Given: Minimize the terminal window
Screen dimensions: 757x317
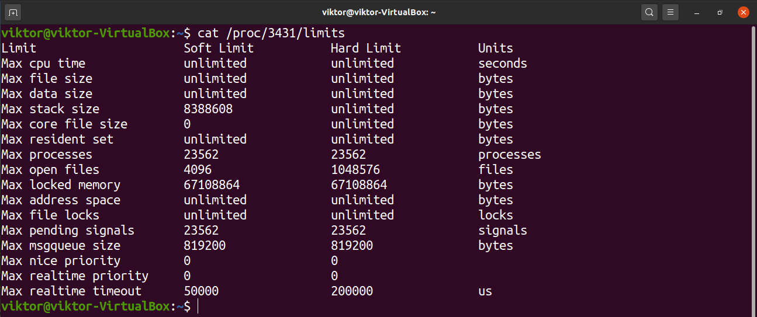Looking at the screenshot, I should coord(698,12).
